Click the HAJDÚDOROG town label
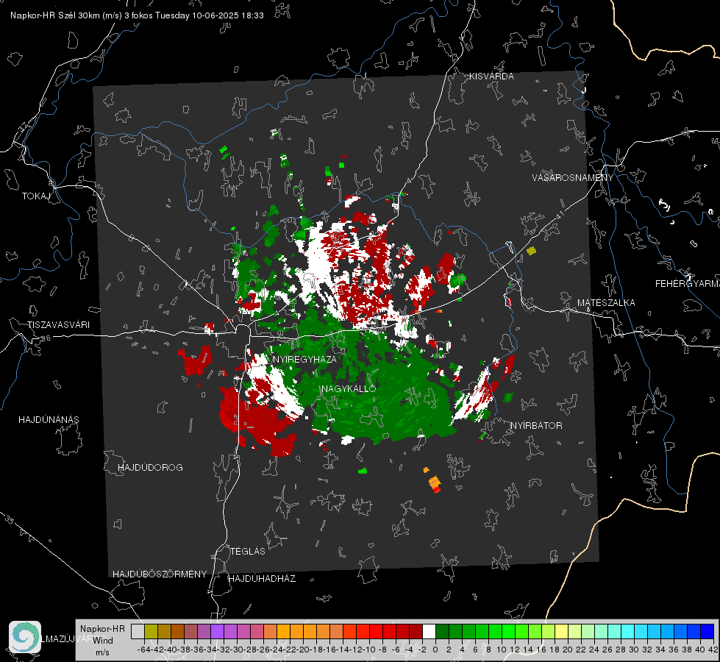720x662 pixels. (x=150, y=467)
